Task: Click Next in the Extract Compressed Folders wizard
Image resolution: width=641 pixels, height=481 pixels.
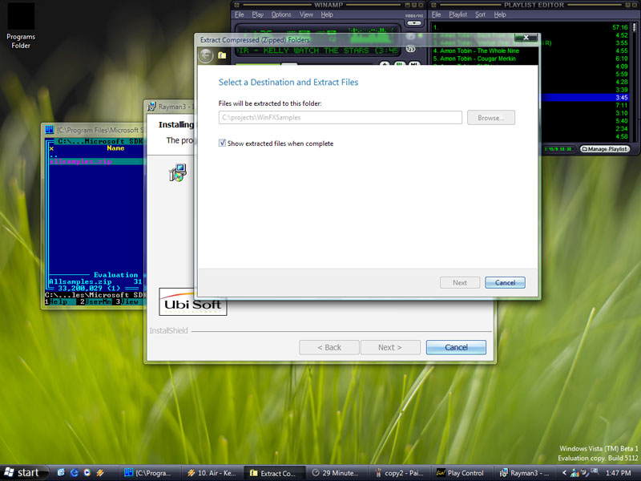Action: click(x=460, y=283)
